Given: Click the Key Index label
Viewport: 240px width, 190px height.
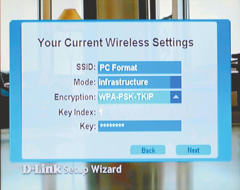Looking at the screenshot, I should (77, 112).
